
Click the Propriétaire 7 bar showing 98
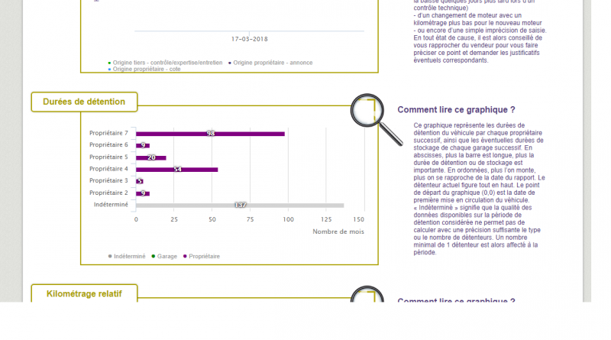pyautogui.click(x=210, y=134)
